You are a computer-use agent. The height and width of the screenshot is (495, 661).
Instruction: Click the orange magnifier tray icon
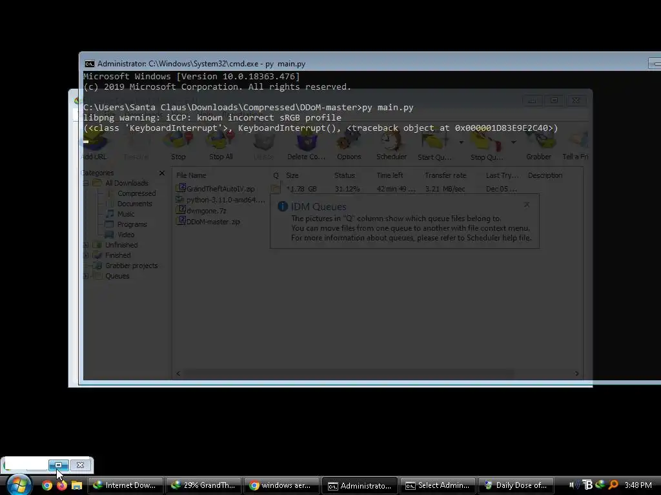(613, 485)
